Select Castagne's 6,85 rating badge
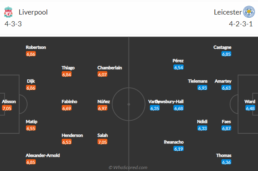 [226, 54]
